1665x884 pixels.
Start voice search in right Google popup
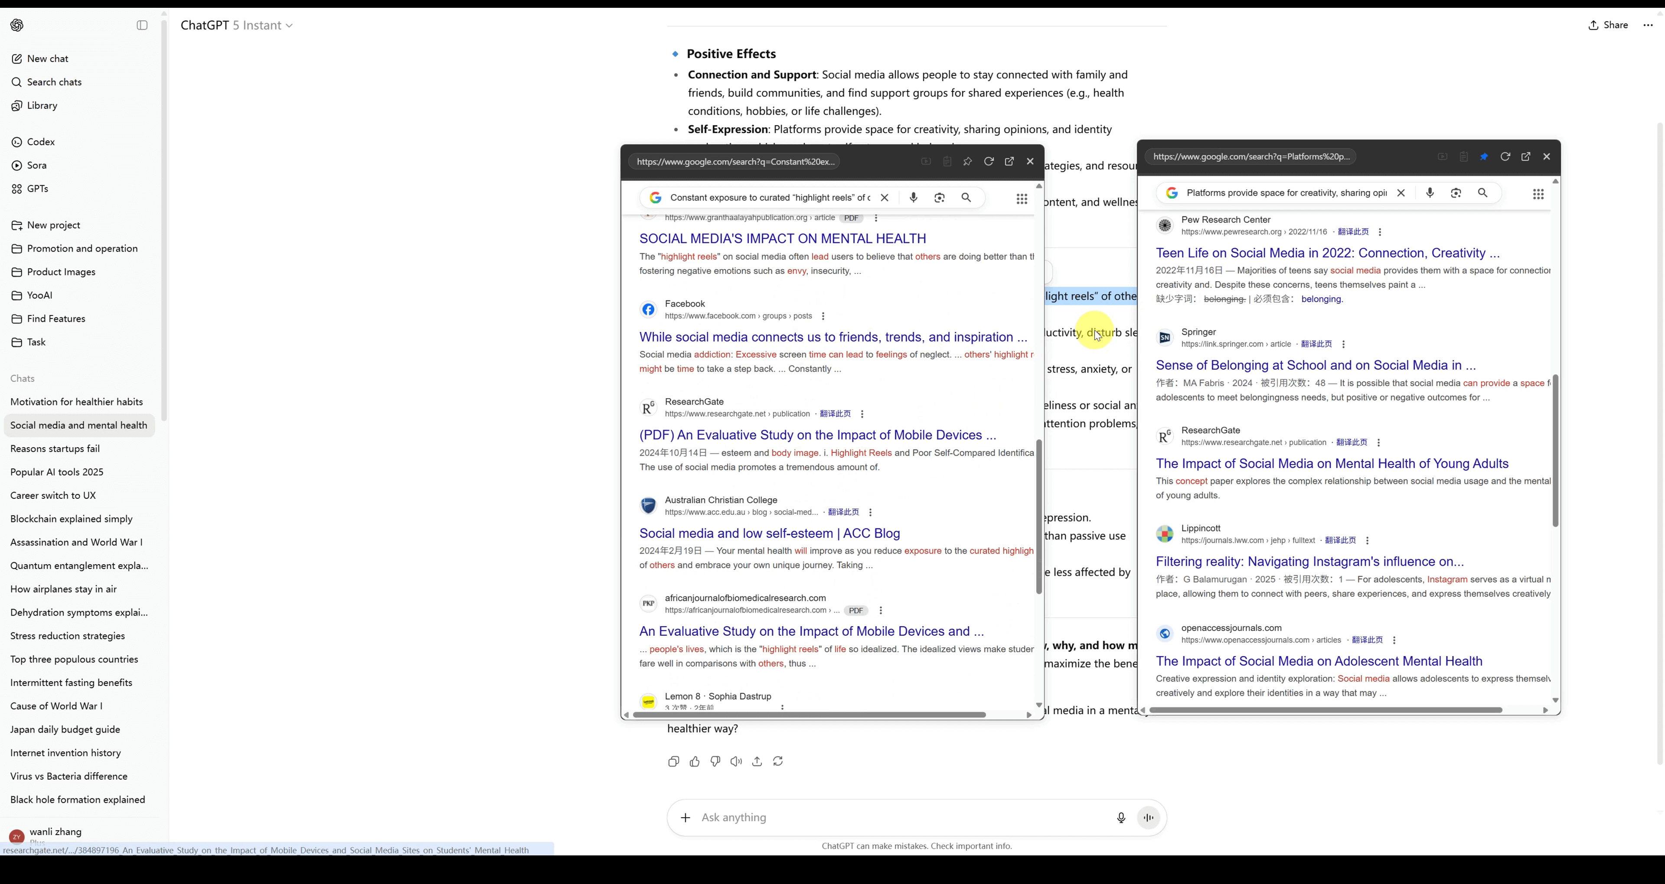point(1430,192)
